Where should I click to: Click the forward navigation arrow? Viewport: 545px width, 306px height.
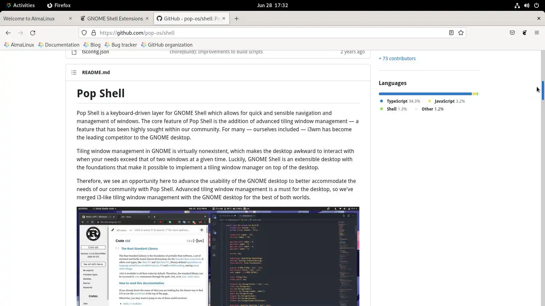click(20, 33)
